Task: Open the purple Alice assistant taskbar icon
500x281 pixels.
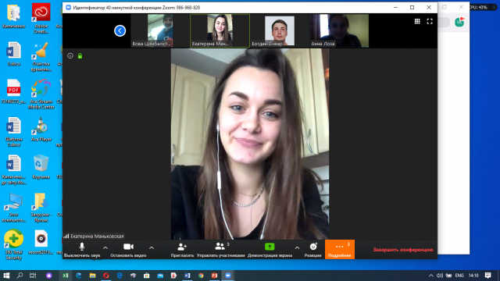Action: 48,276
